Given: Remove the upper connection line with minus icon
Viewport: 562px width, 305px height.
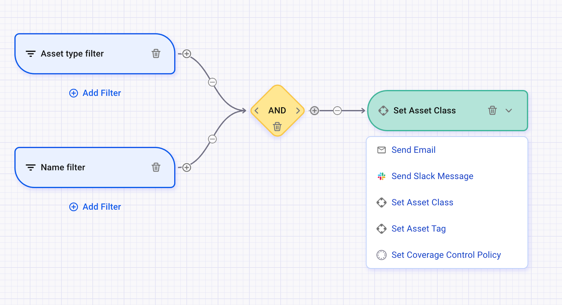Looking at the screenshot, I should click(x=213, y=82).
